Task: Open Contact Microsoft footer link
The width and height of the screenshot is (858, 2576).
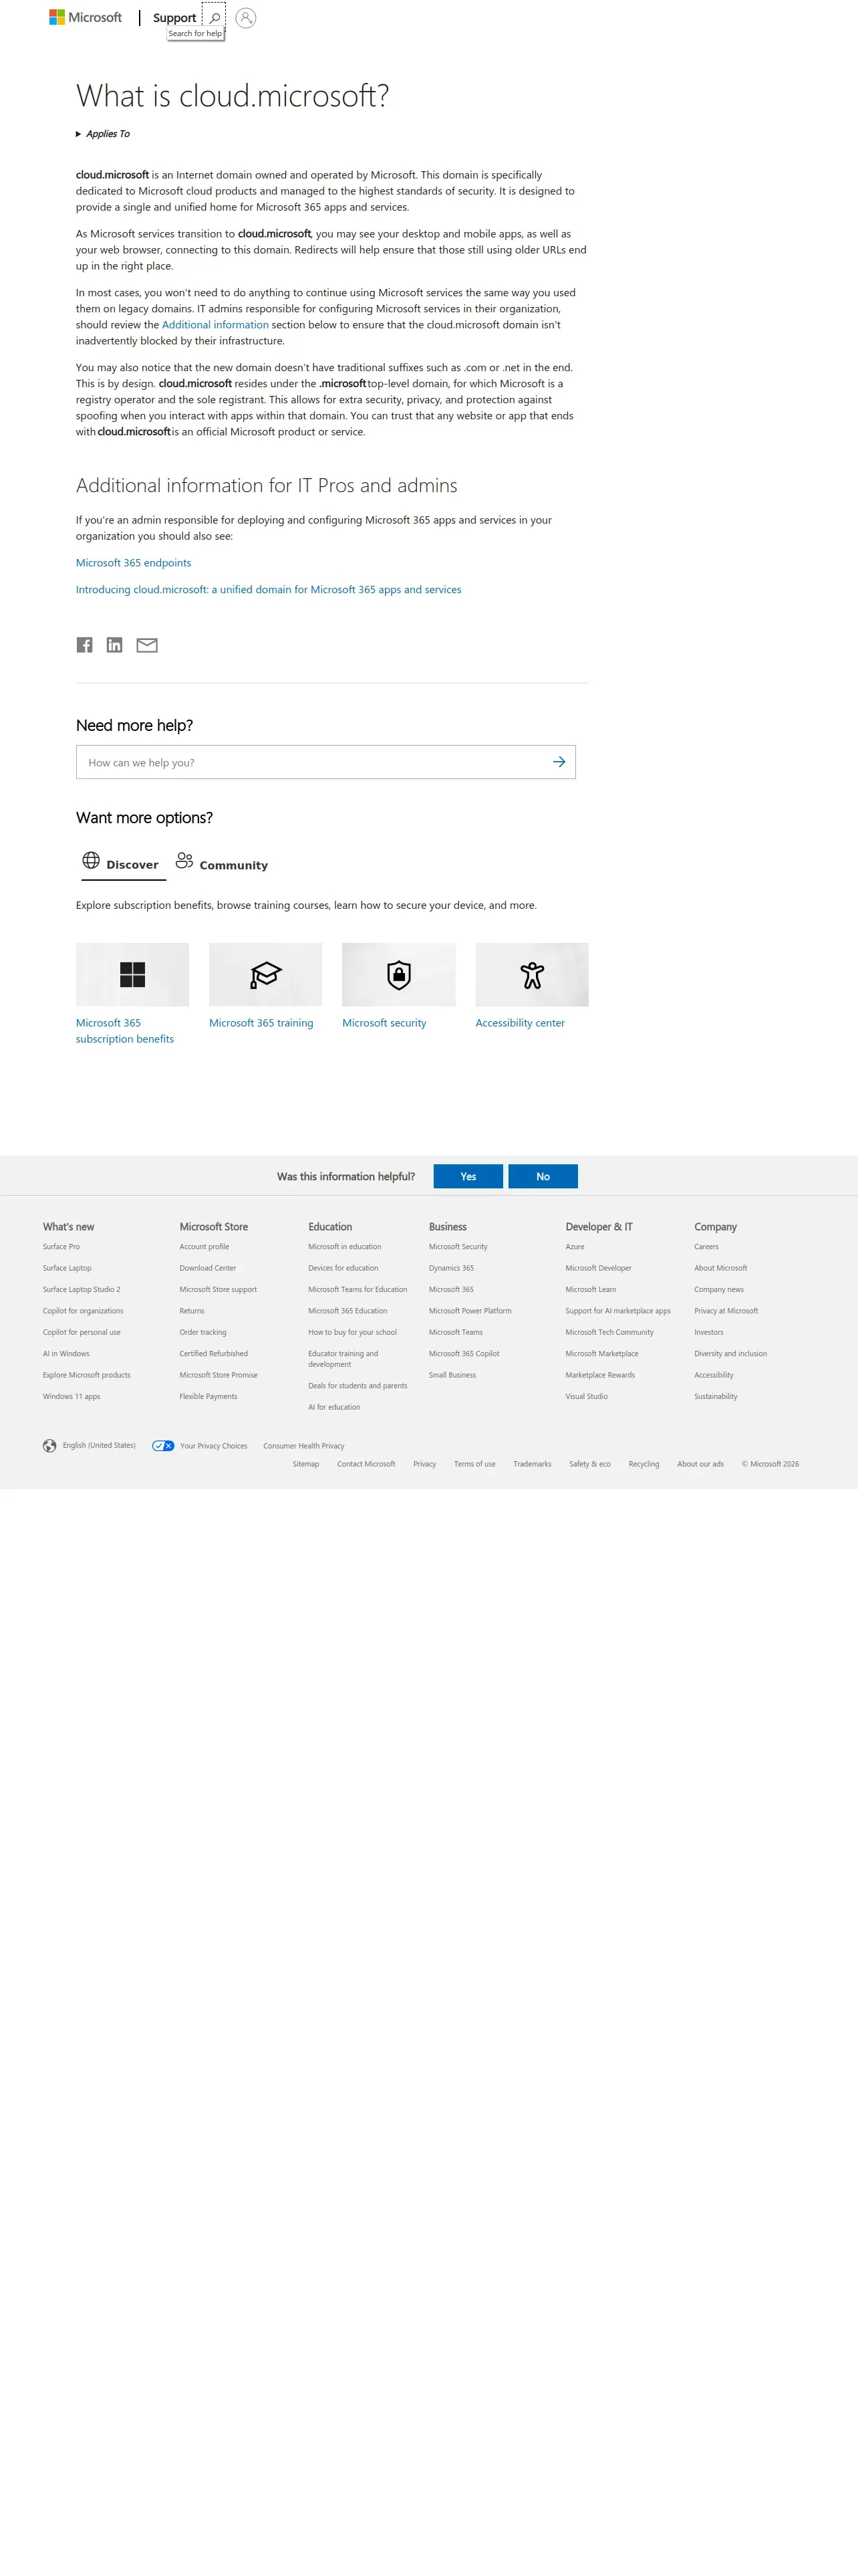Action: pos(367,1464)
